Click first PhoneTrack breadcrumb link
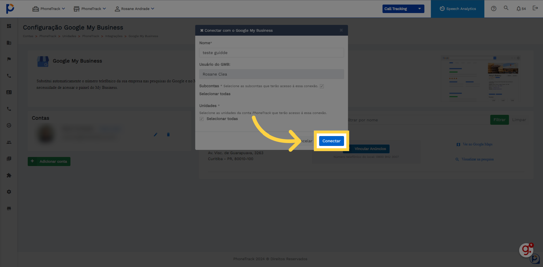The height and width of the screenshot is (267, 543). (x=48, y=36)
